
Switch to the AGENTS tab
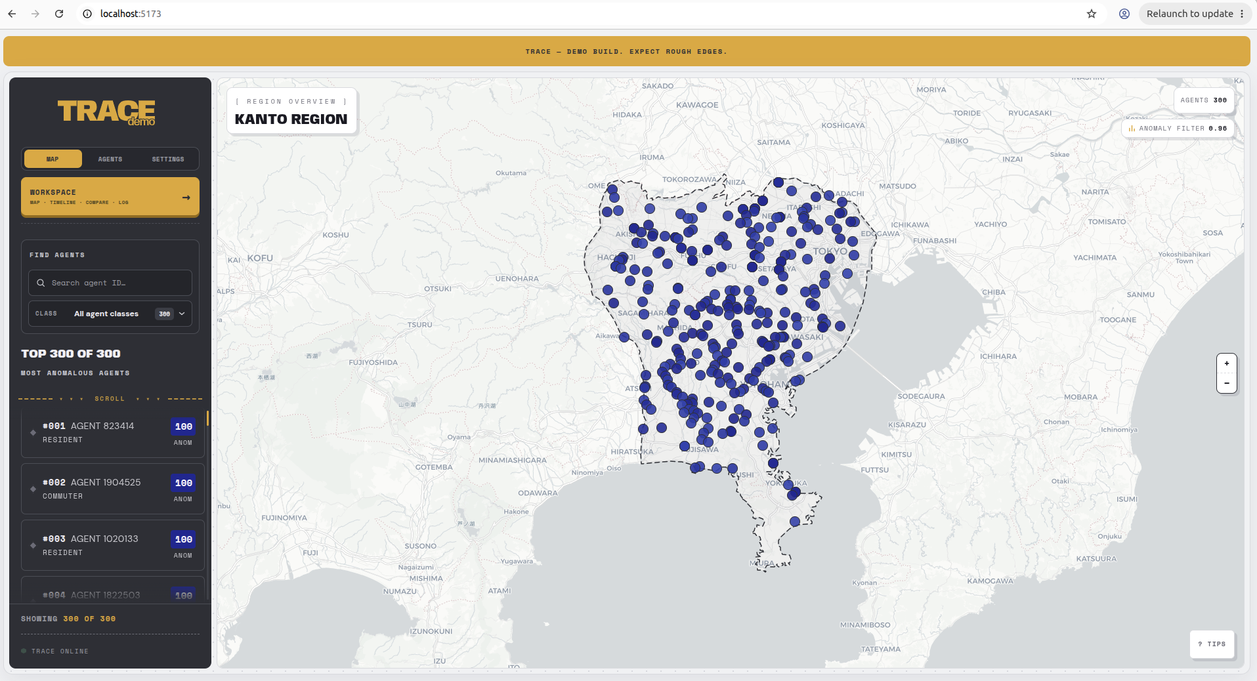[110, 159]
